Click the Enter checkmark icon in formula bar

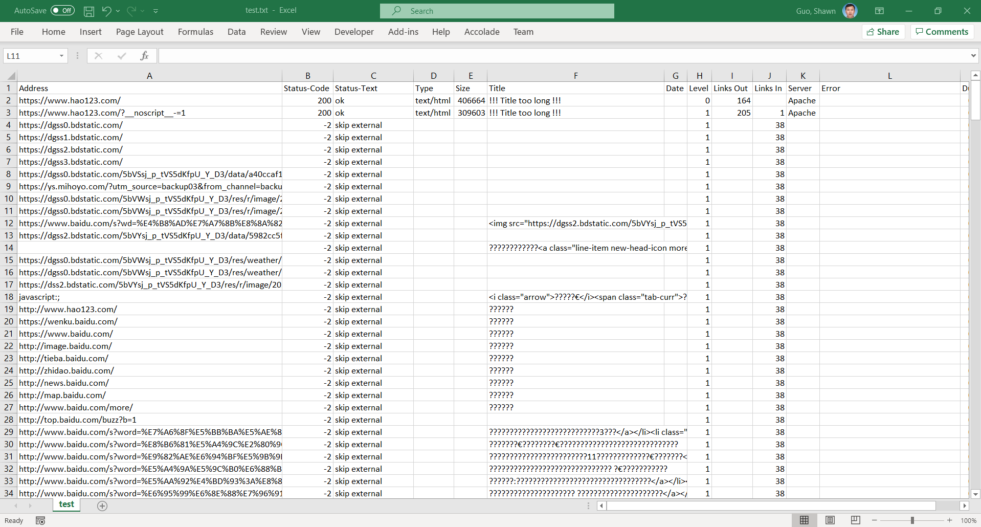122,56
